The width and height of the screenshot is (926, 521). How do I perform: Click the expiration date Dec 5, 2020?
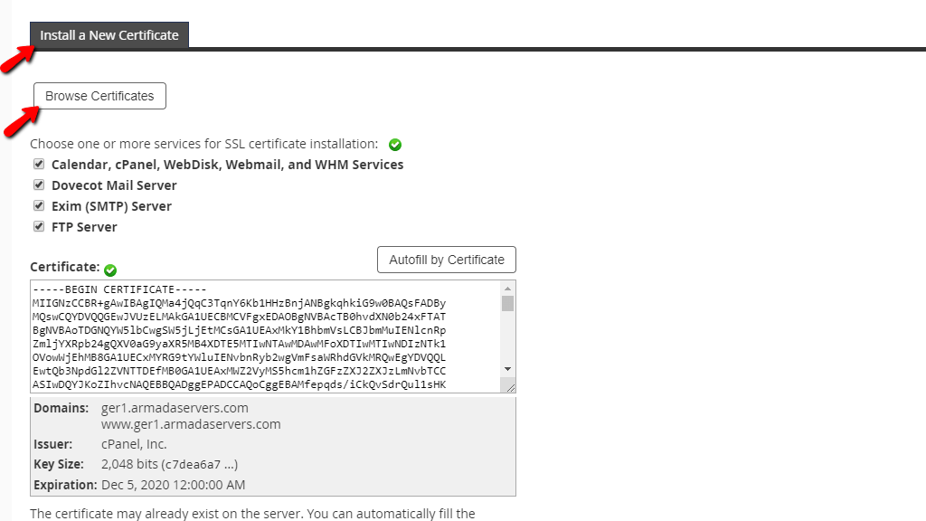point(173,485)
